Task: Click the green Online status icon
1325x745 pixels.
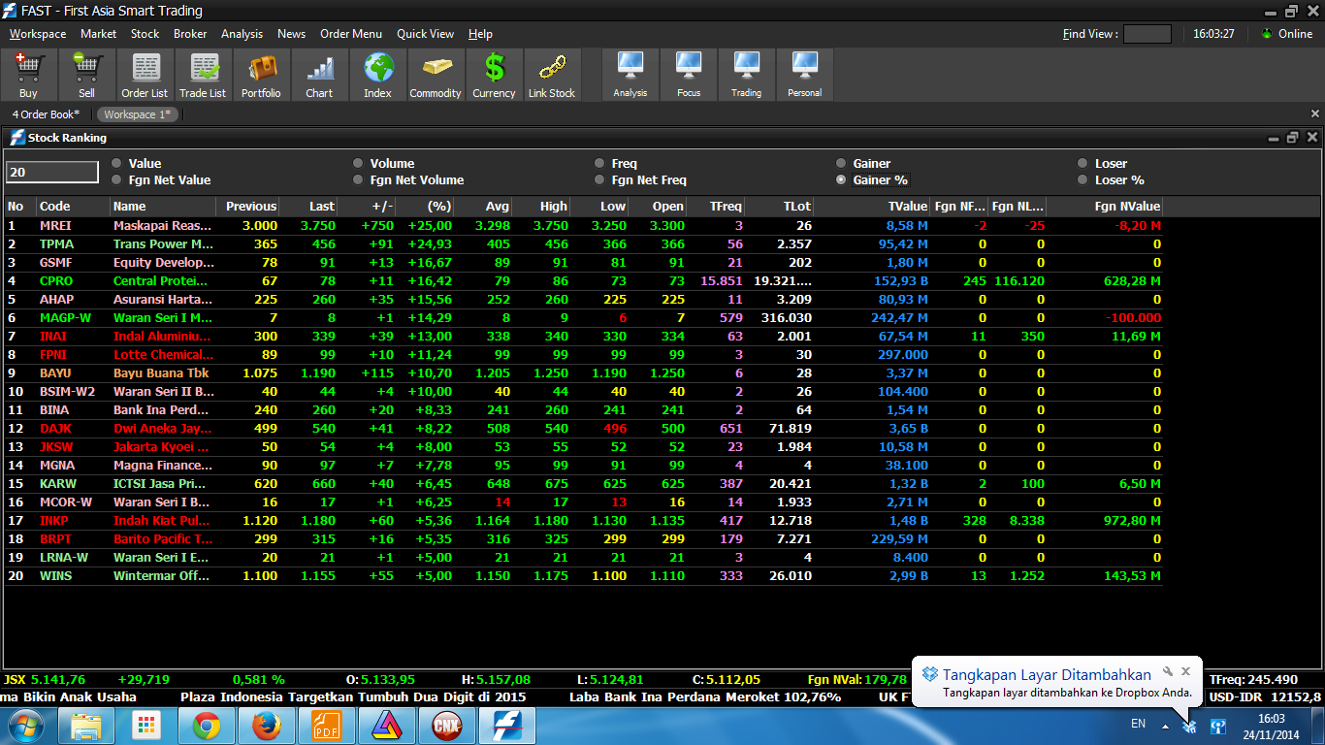Action: click(x=1267, y=33)
